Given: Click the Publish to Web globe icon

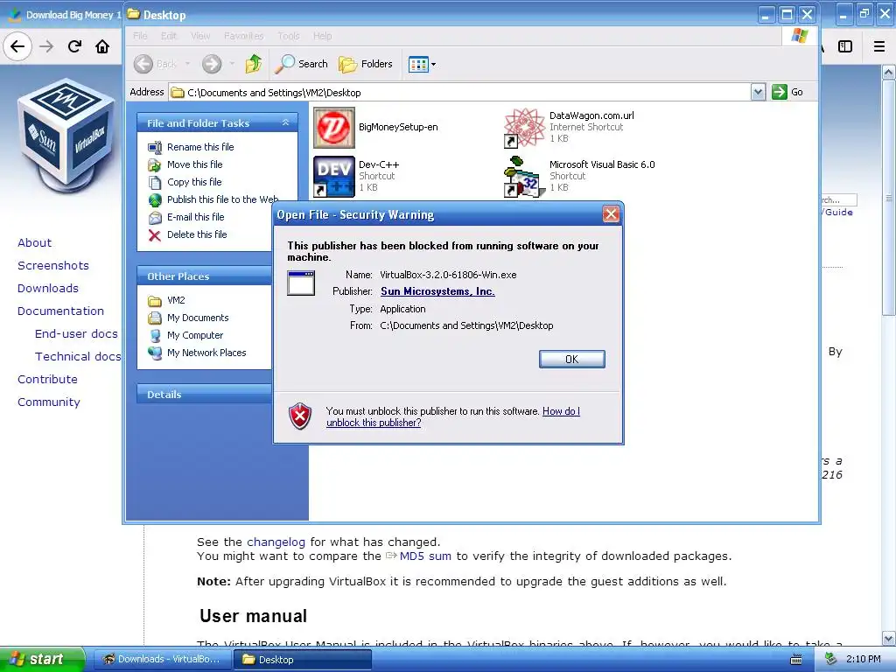Looking at the screenshot, I should (x=155, y=200).
